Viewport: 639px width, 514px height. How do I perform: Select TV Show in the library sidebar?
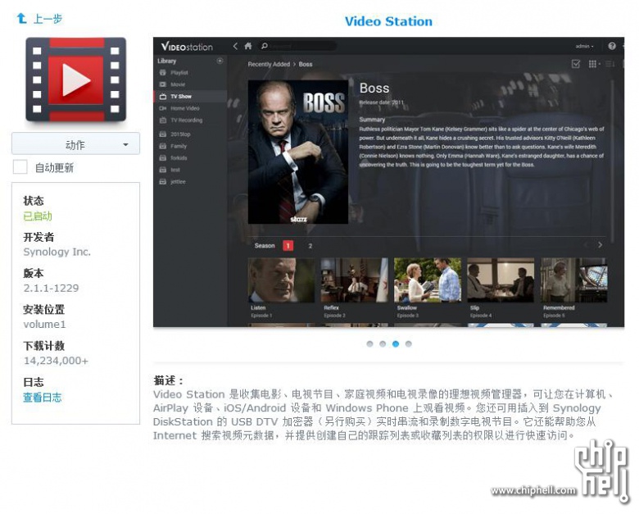pos(190,96)
